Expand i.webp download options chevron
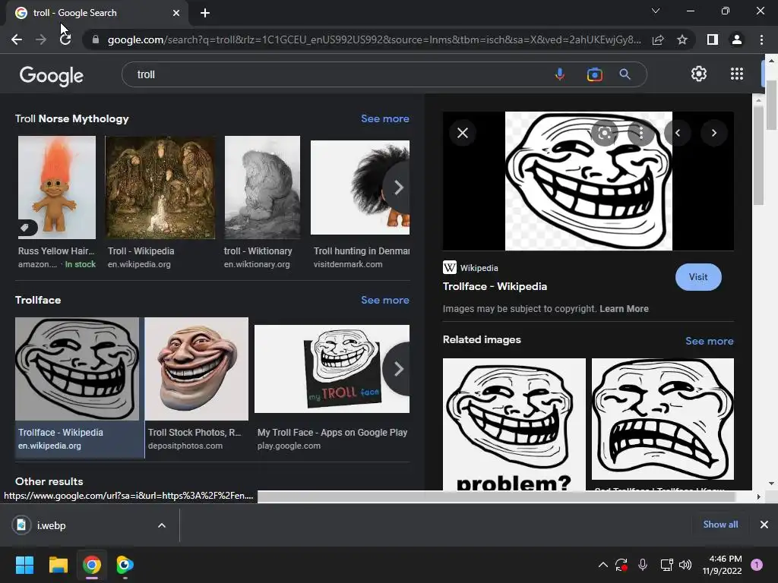 point(162,525)
